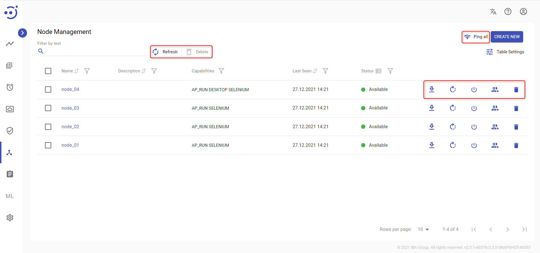Download node_04 using its download icon
The image size is (540, 253).
432,89
